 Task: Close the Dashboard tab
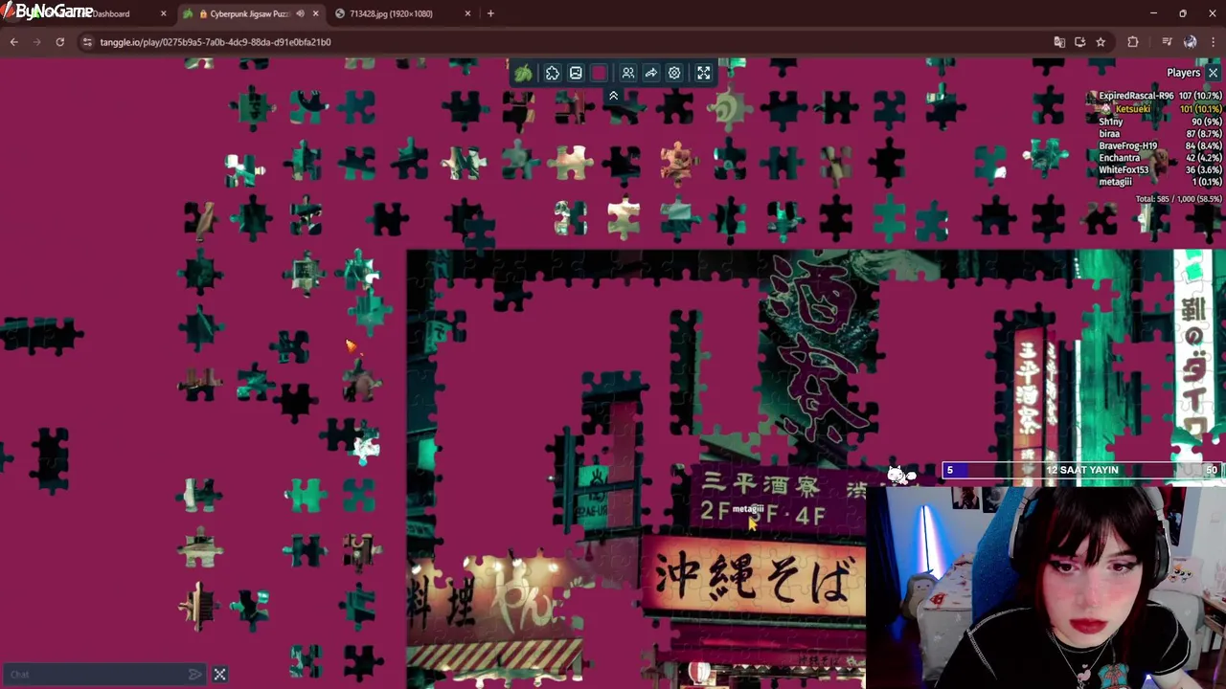point(164,13)
